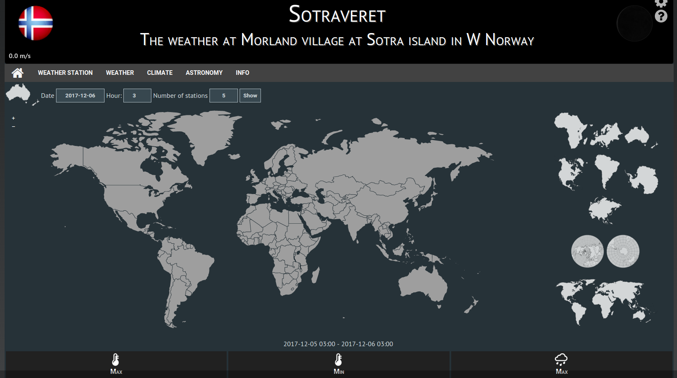This screenshot has width=677, height=378.
Task: Zoom into the map with the plus control
Action: (x=13, y=118)
